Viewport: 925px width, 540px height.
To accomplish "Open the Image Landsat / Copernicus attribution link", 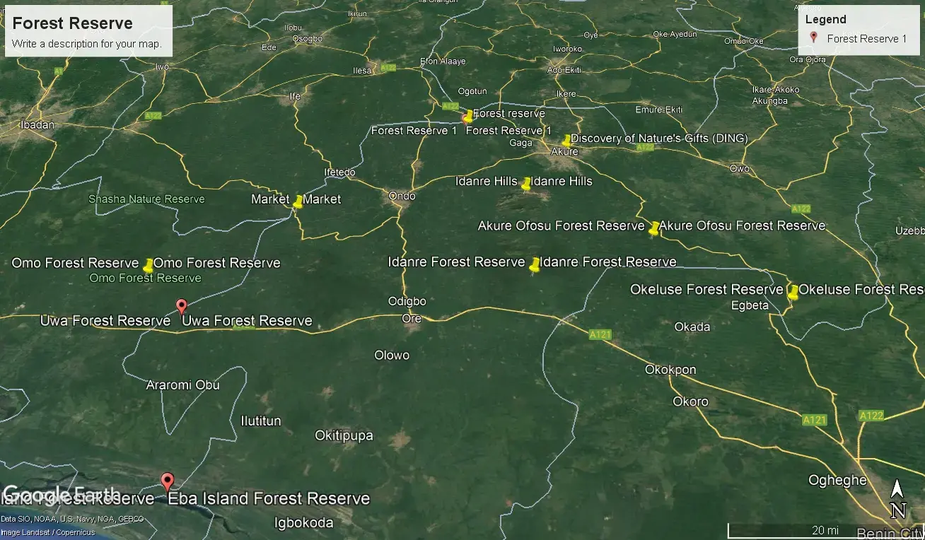I will [x=47, y=532].
